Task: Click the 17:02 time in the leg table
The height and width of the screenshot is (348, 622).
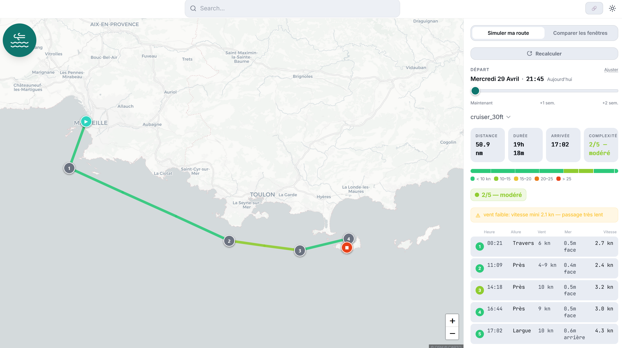Action: [x=495, y=331]
